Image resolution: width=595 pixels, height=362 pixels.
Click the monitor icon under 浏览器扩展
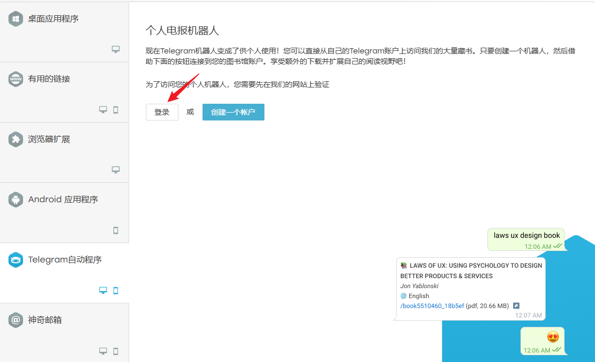pos(116,170)
